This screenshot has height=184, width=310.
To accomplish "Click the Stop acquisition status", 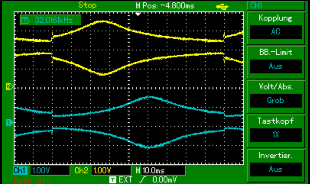I will tap(88, 5).
